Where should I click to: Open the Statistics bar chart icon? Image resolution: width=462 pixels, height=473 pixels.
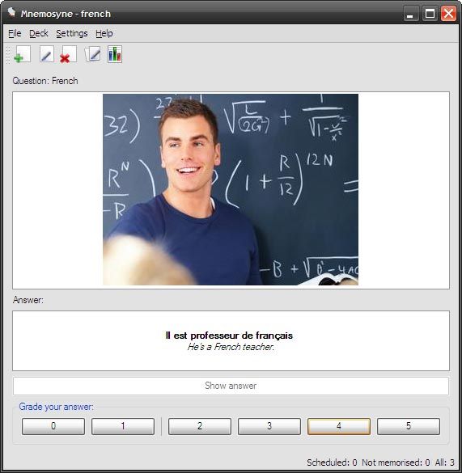(115, 54)
